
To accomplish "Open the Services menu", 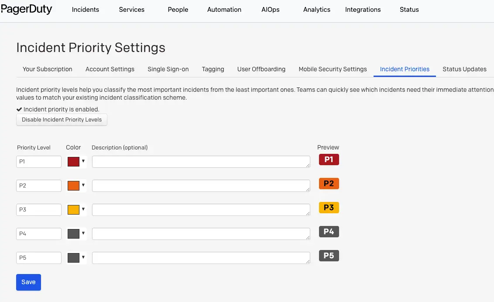I will (x=132, y=10).
